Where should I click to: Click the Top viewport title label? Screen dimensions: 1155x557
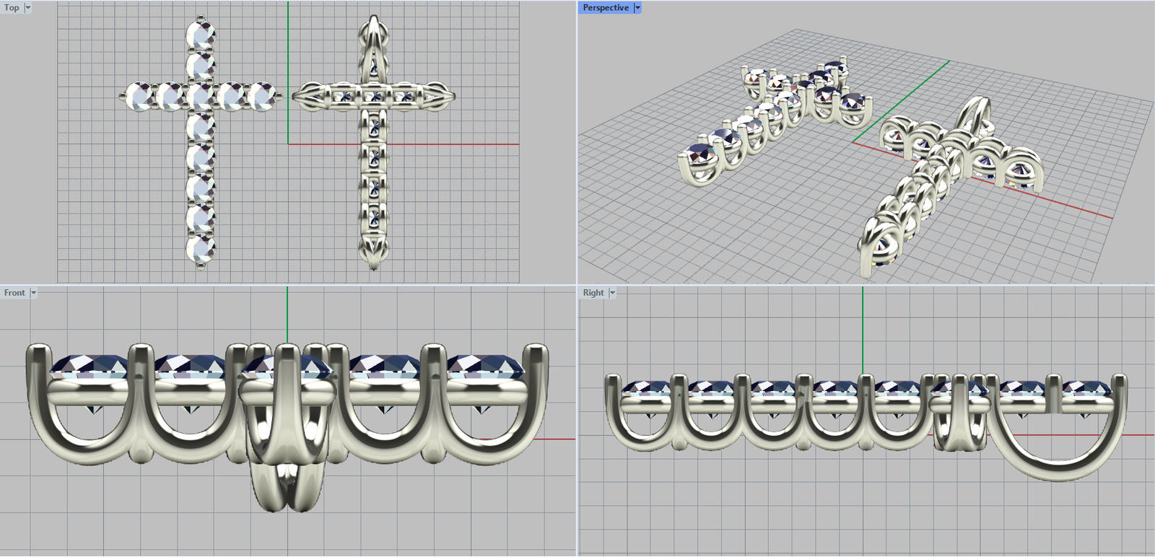click(12, 8)
